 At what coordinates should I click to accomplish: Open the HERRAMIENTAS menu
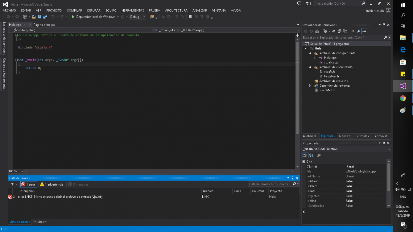pyautogui.click(x=133, y=10)
